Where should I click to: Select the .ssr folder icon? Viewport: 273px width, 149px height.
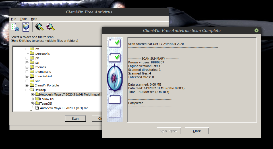[x=32, y=62]
